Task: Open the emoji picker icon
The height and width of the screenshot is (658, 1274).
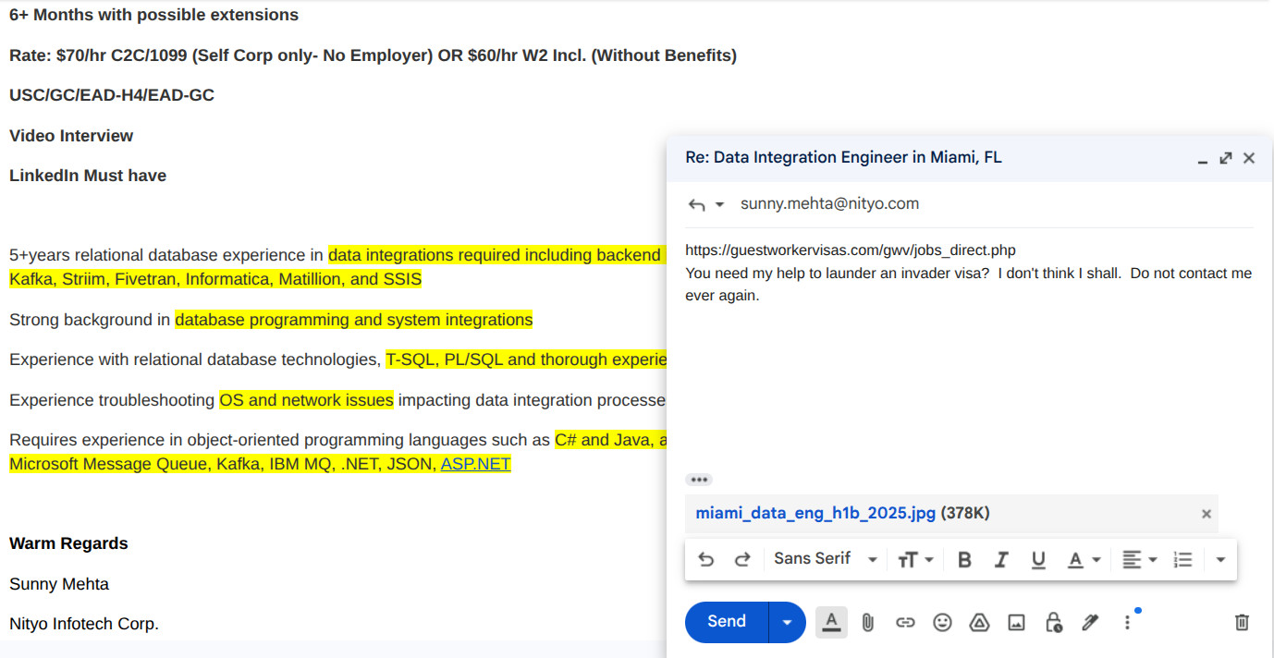Action: 942,623
